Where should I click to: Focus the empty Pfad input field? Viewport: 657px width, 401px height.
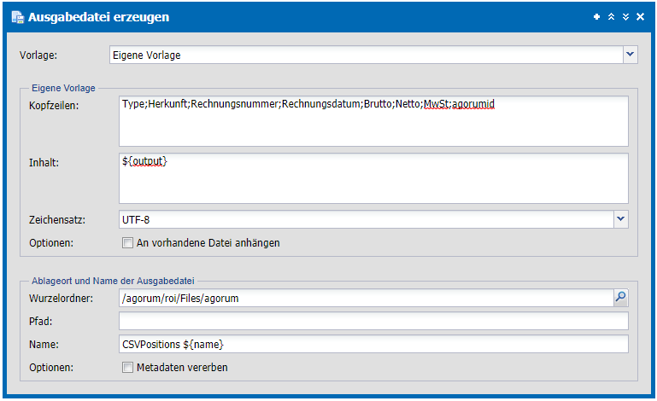(373, 321)
